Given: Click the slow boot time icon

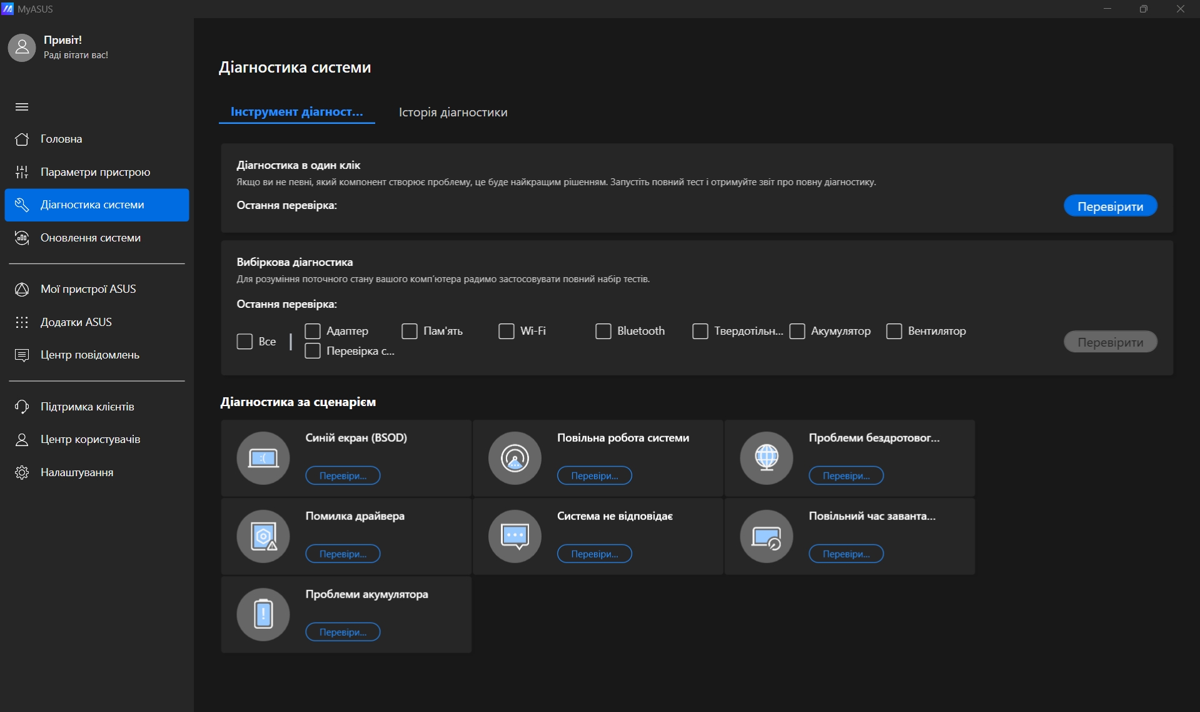Looking at the screenshot, I should coord(766,536).
